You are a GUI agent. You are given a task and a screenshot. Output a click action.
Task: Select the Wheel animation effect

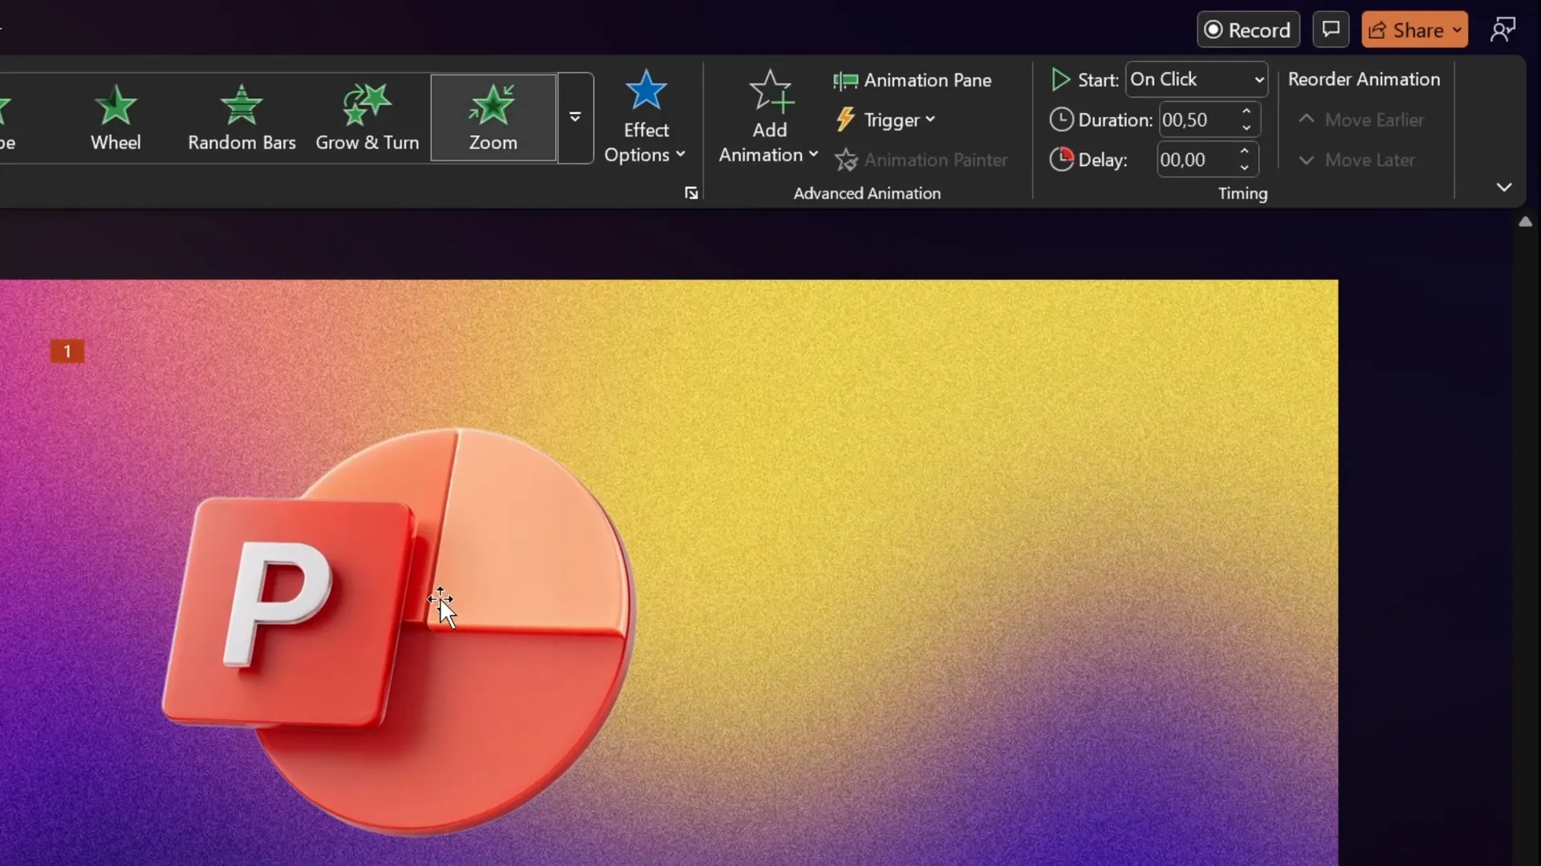116,118
